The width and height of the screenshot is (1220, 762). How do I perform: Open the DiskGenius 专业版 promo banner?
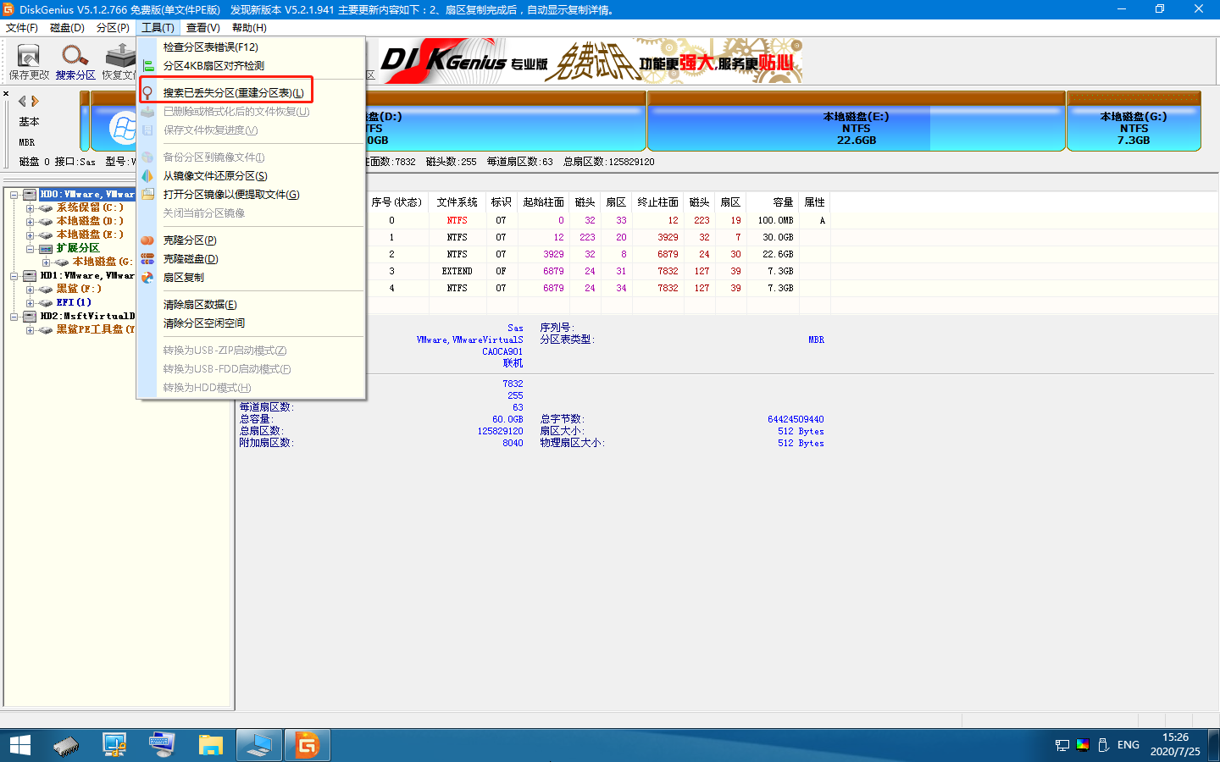[x=590, y=61]
